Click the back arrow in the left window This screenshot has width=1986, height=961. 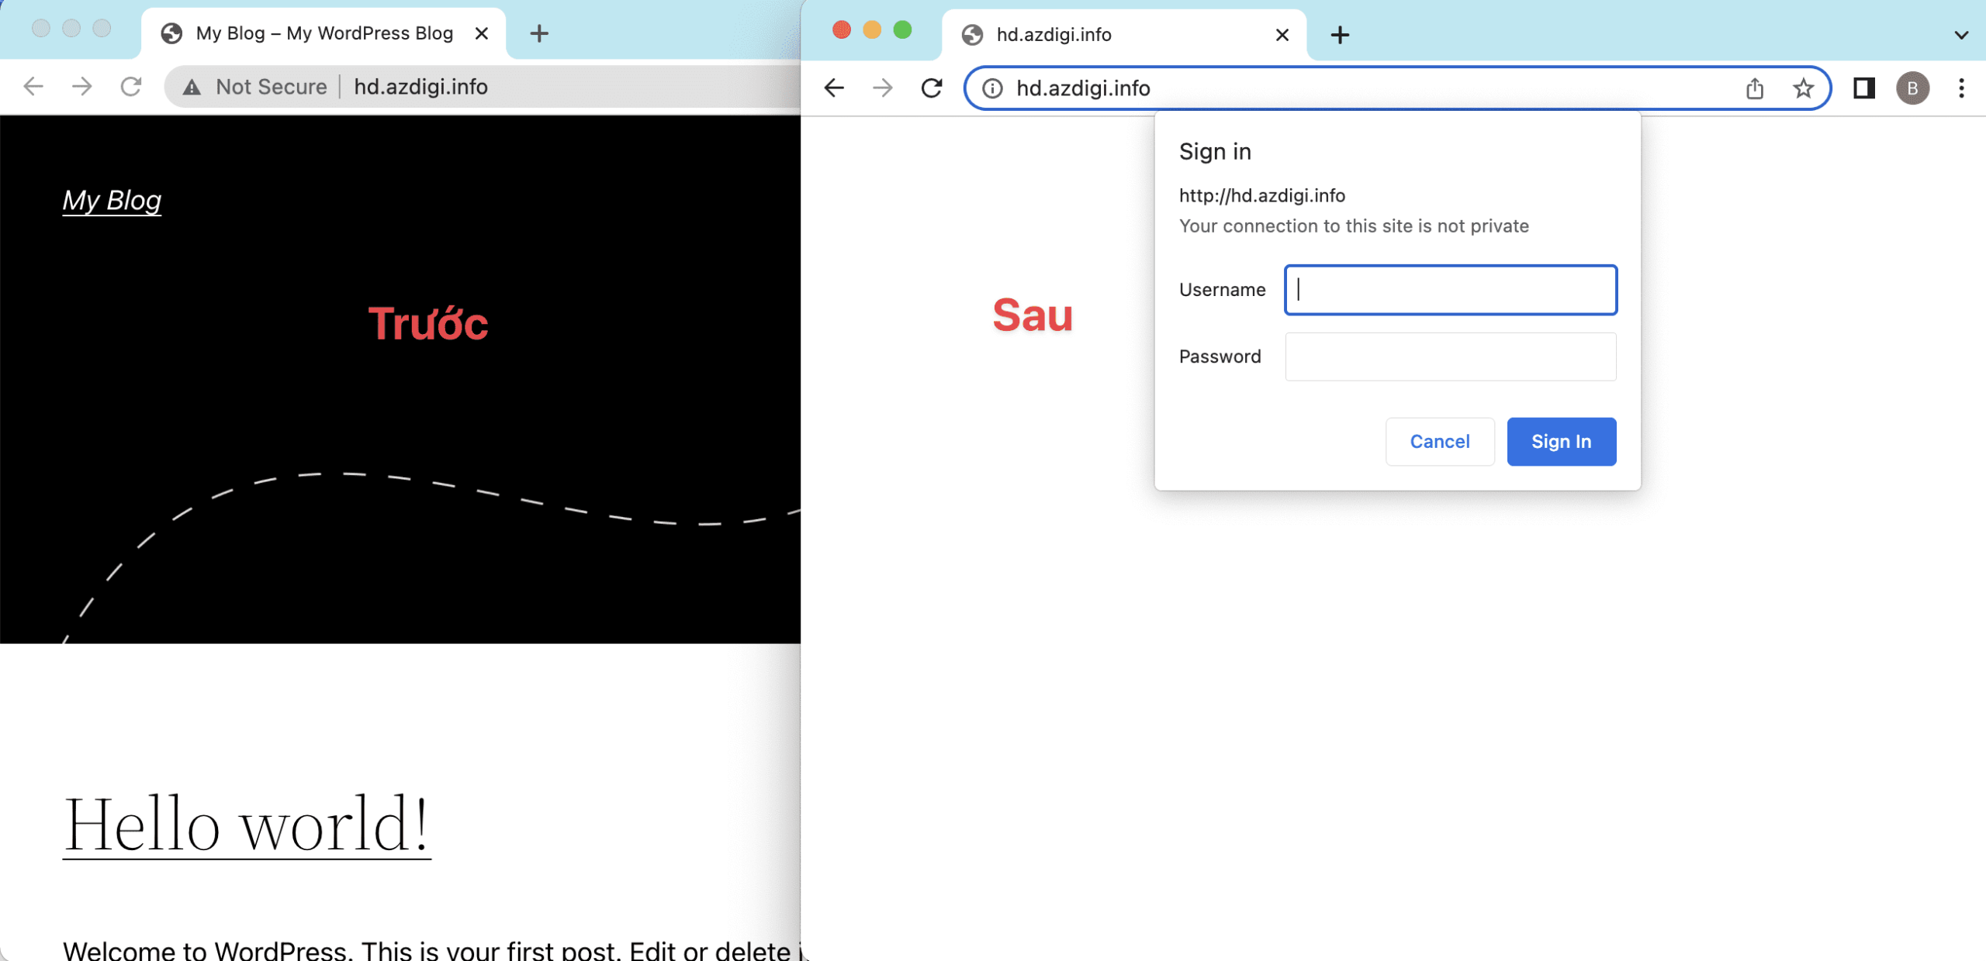[x=33, y=87]
